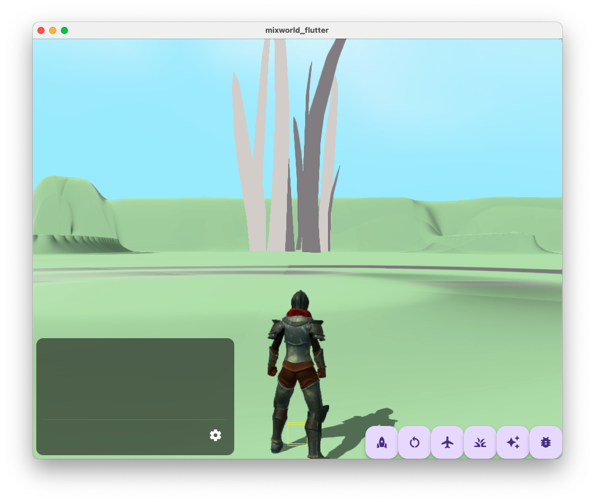
Task: Enable debug mode with the bug button
Action: pos(545,442)
